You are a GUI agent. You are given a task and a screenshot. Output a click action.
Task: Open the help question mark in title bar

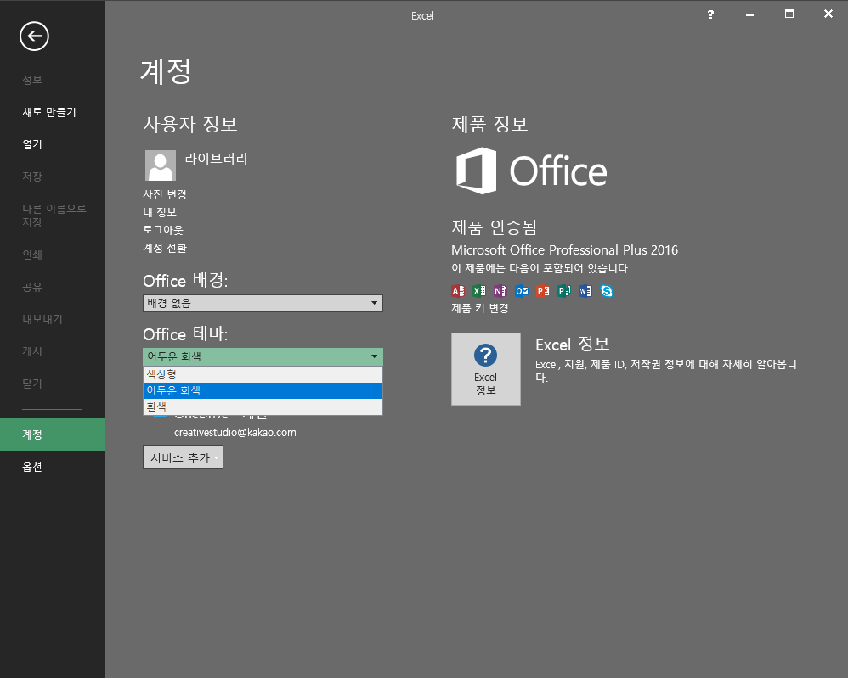(710, 14)
